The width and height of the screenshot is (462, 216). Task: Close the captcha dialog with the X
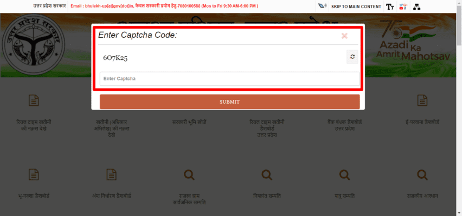click(x=344, y=36)
